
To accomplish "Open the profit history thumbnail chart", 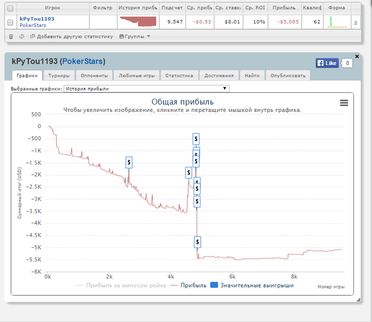I will click(x=138, y=22).
